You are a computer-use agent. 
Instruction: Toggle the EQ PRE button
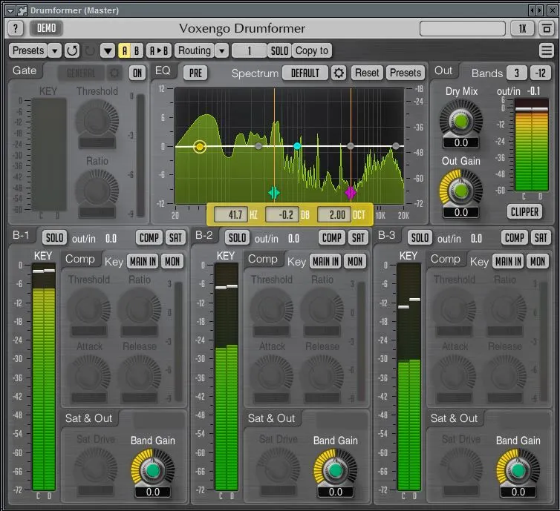(x=195, y=73)
